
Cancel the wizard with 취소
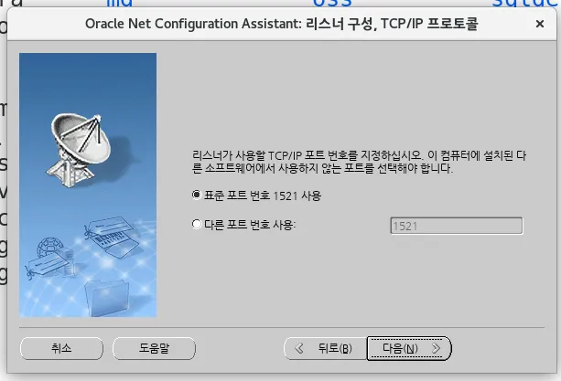click(61, 348)
